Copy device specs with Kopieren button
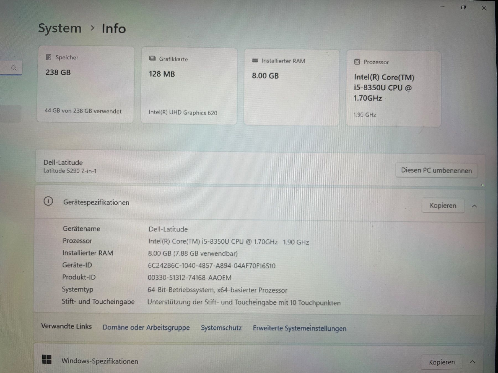The image size is (498, 373). pyautogui.click(x=443, y=206)
